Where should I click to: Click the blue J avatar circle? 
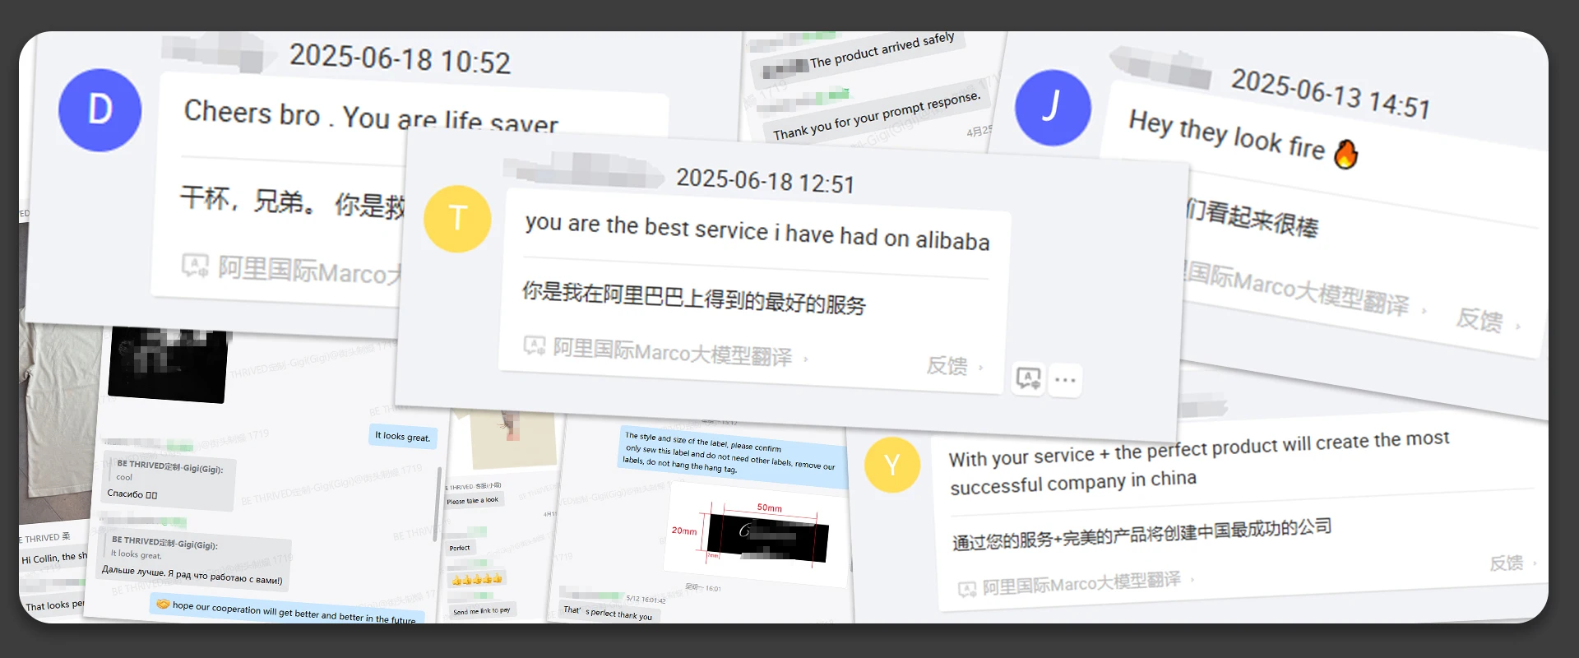pyautogui.click(x=1053, y=108)
